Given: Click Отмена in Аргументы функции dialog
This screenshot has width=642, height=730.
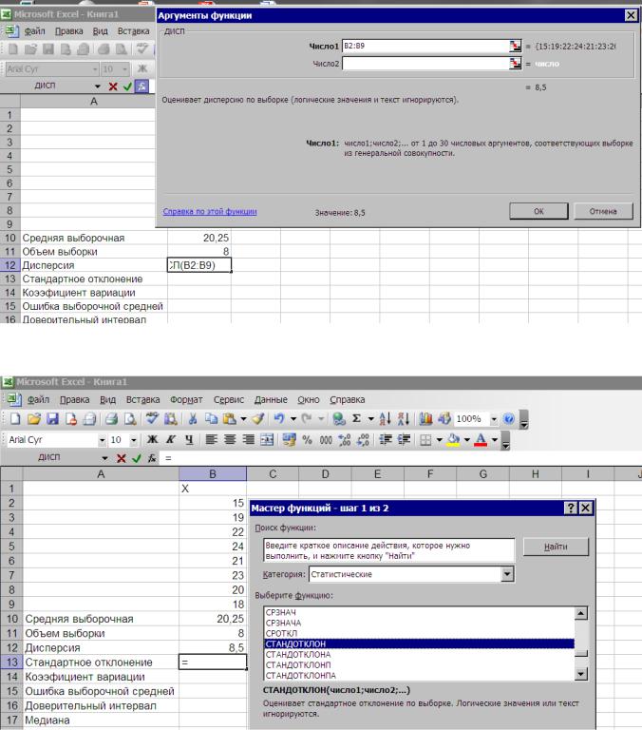Looking at the screenshot, I should pos(603,211).
